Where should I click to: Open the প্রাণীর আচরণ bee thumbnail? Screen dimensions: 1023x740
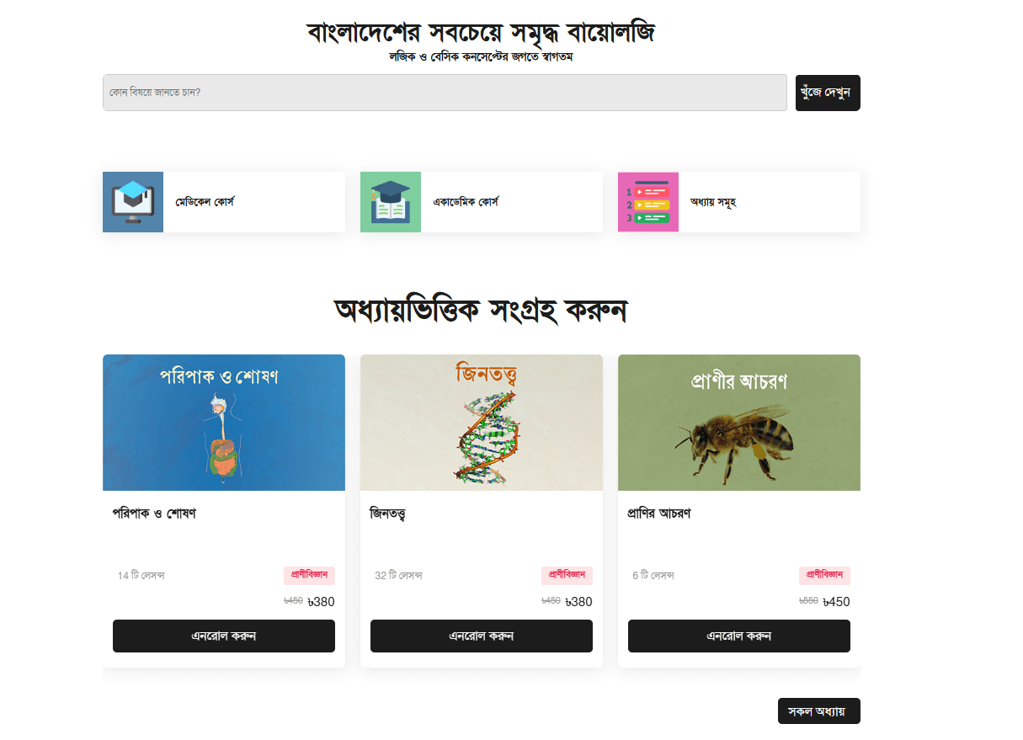click(x=739, y=423)
